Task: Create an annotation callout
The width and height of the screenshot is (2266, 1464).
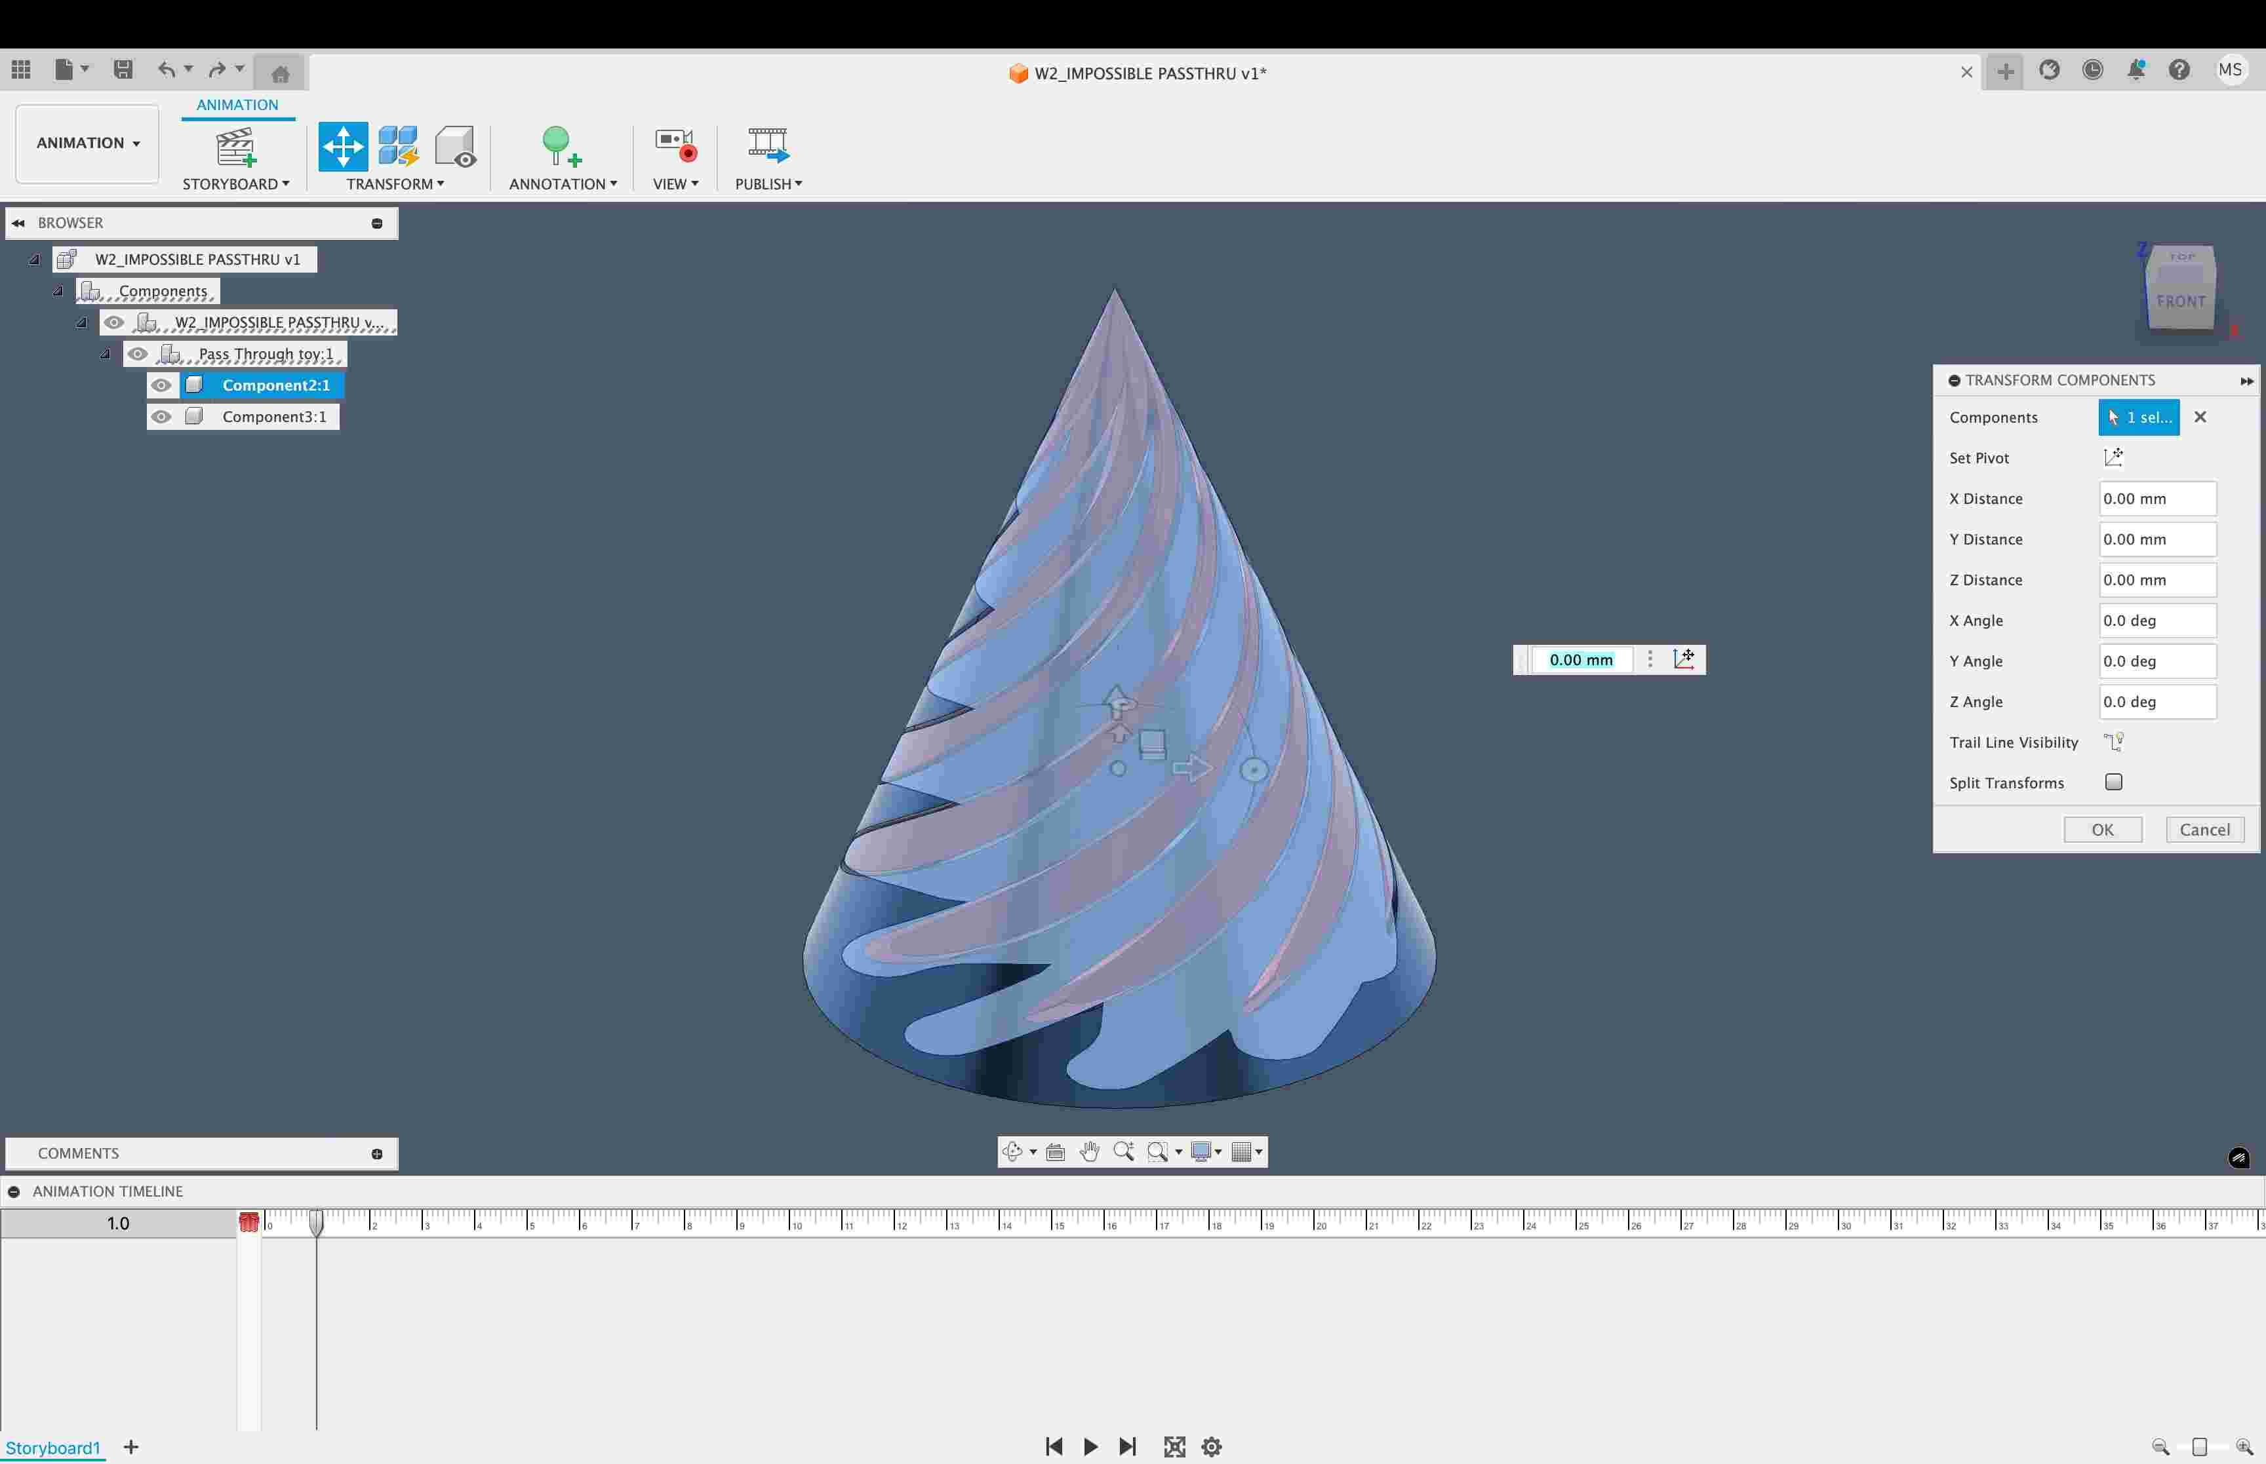Action: pos(561,146)
